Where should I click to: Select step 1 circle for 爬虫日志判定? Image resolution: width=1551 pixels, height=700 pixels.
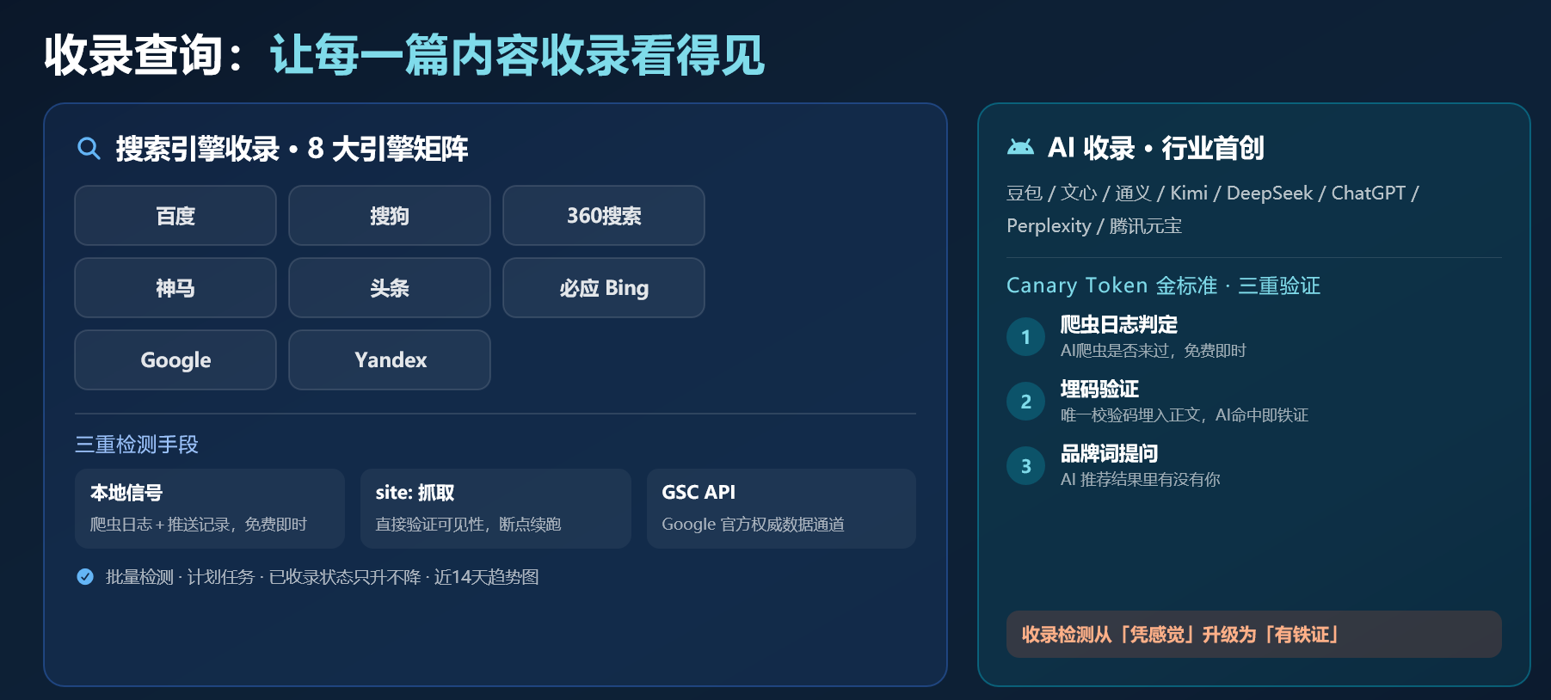pyautogui.click(x=1025, y=337)
